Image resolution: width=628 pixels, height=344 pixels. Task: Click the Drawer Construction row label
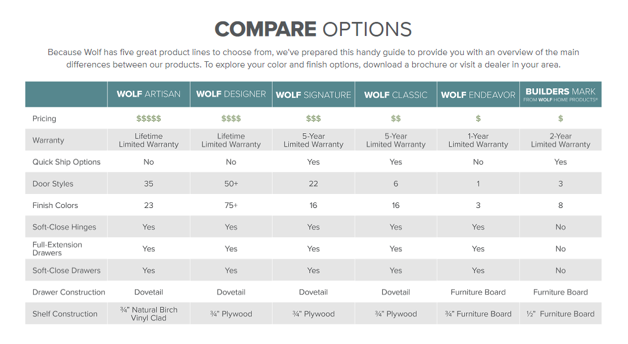click(69, 292)
